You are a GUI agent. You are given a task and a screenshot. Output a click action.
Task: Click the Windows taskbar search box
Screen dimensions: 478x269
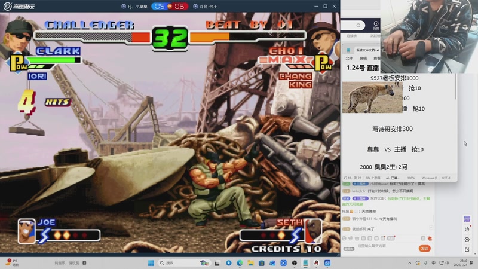point(183,263)
